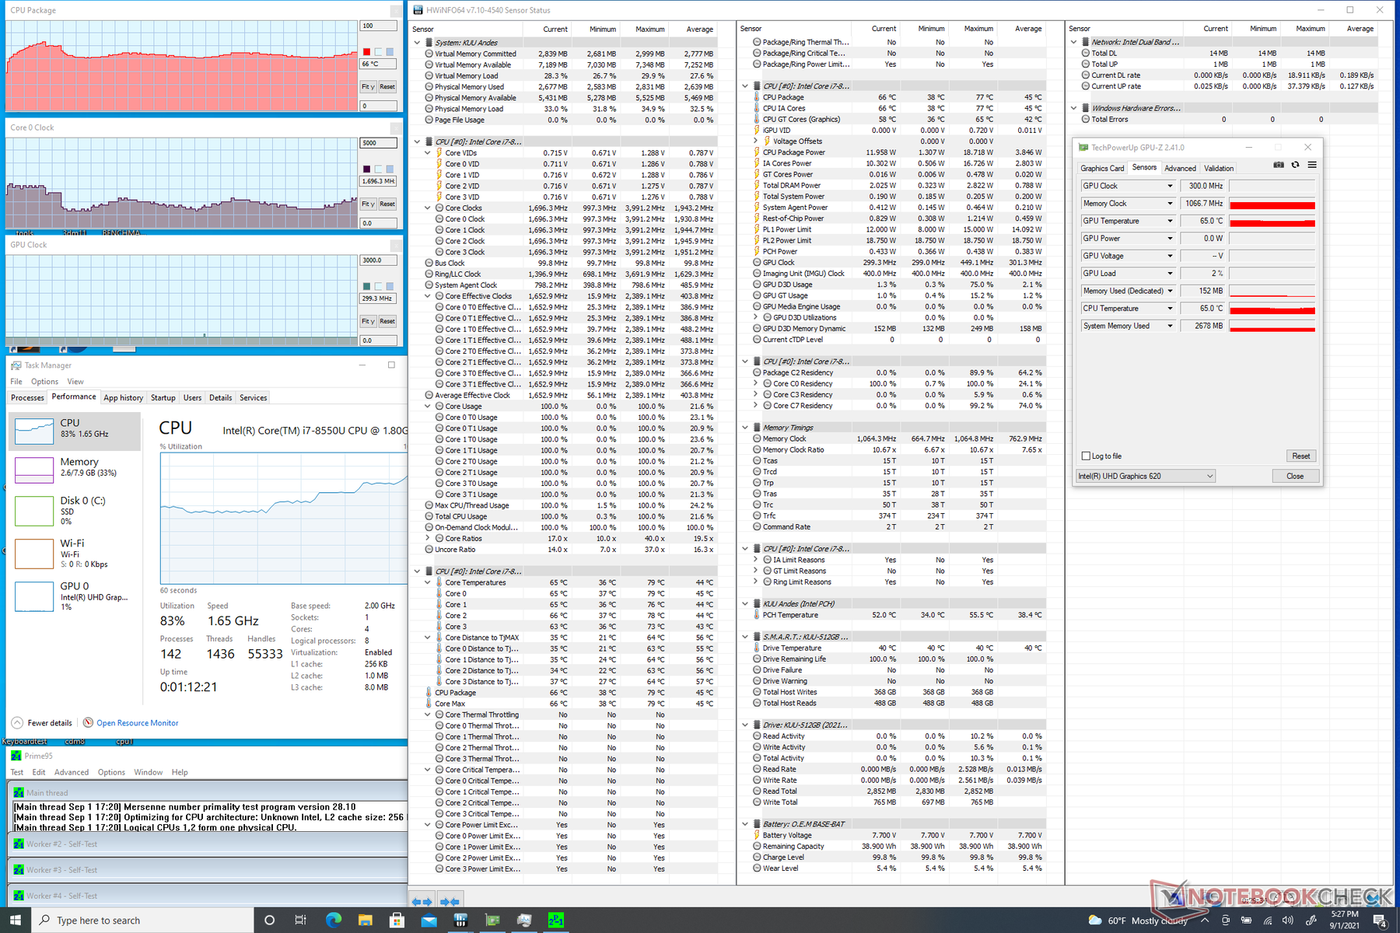Screen dimensions: 1400x933
Task: Open Cortana circle icon on taskbar
Action: pos(269,920)
